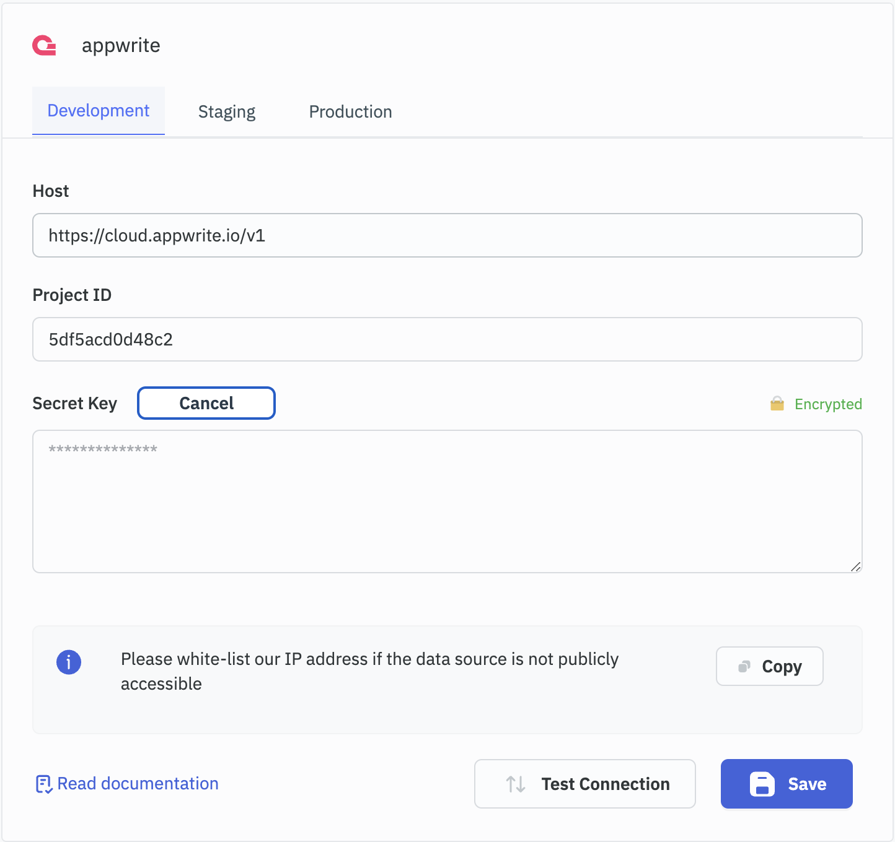The width and height of the screenshot is (895, 842).
Task: Click into the Project ID field
Action: [x=447, y=340]
